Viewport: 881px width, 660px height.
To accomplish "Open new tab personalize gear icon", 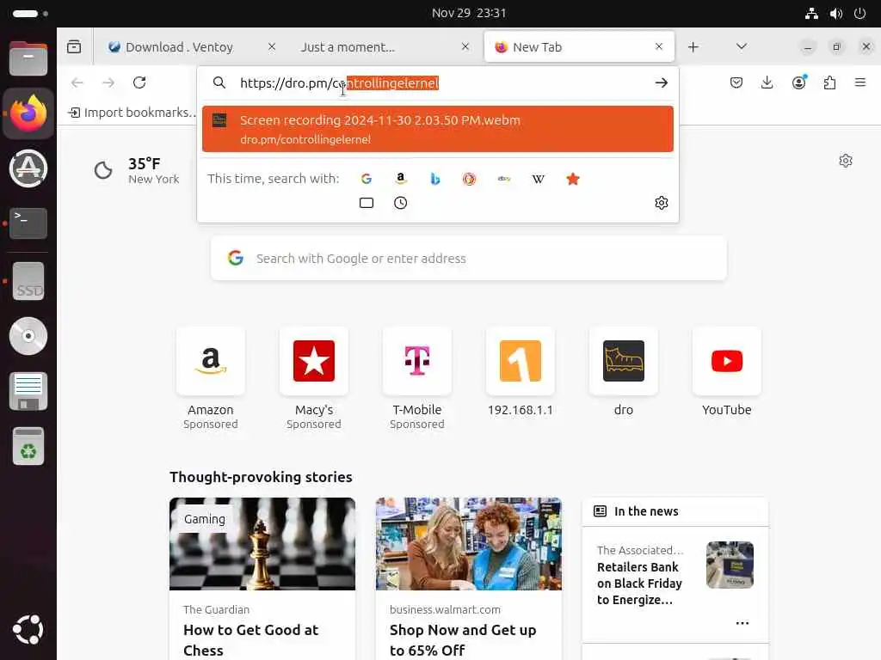I will pos(846,161).
